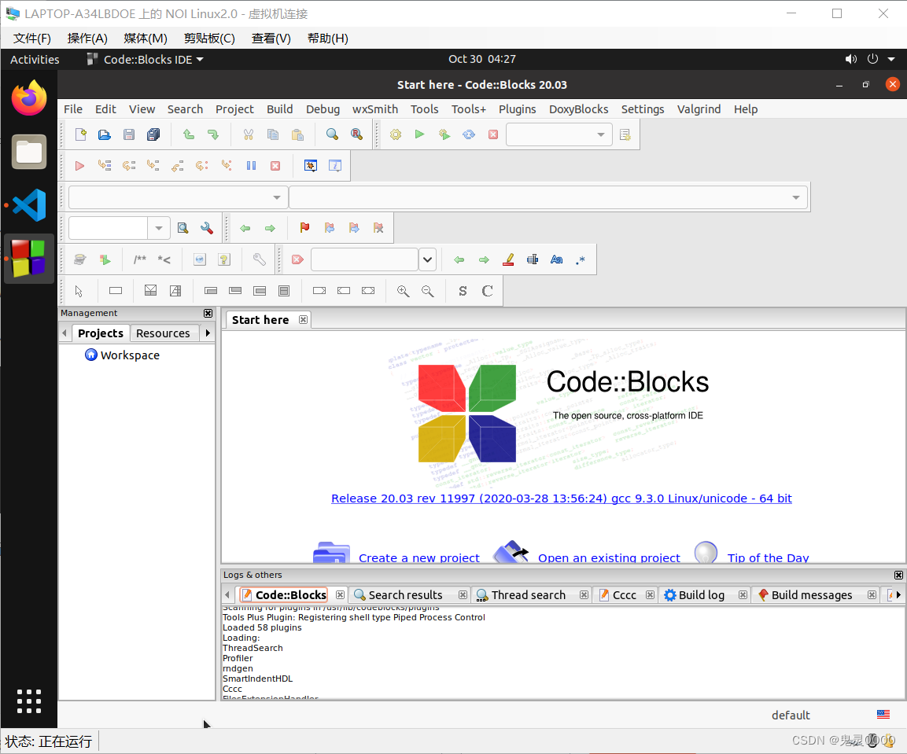
Task: Open the Code::Blocks IDE app menu in top bar
Action: click(146, 60)
